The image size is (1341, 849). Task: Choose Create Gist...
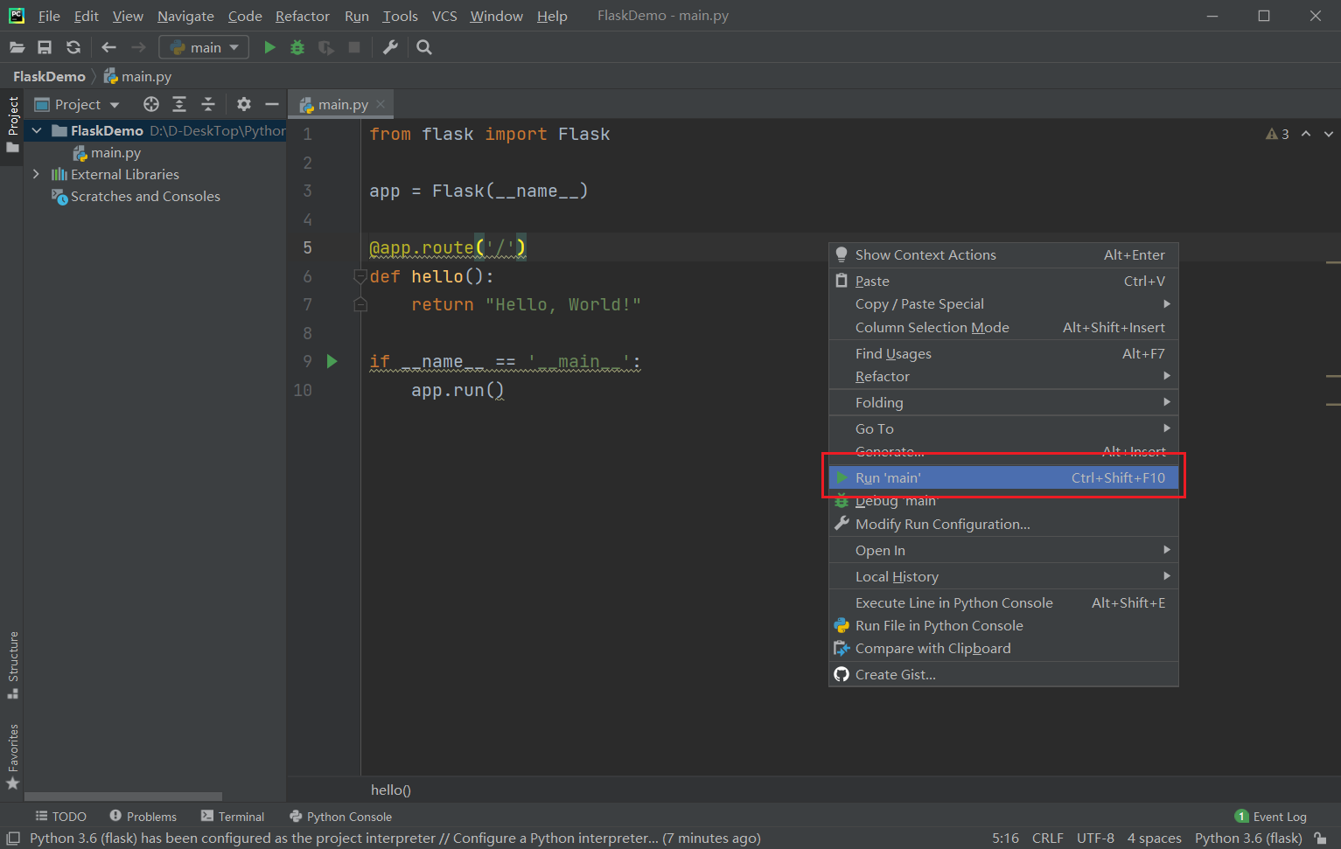click(x=1003, y=674)
